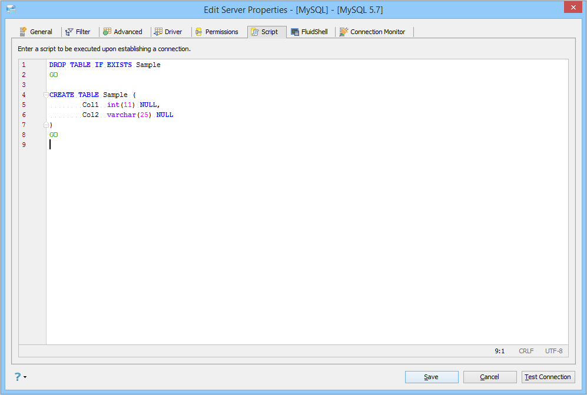Click varchar(25) on line 6

click(129, 115)
